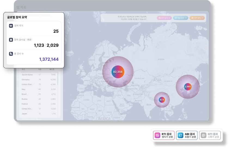Click the 국가 column header
The image size is (231, 148).
pos(23,69)
